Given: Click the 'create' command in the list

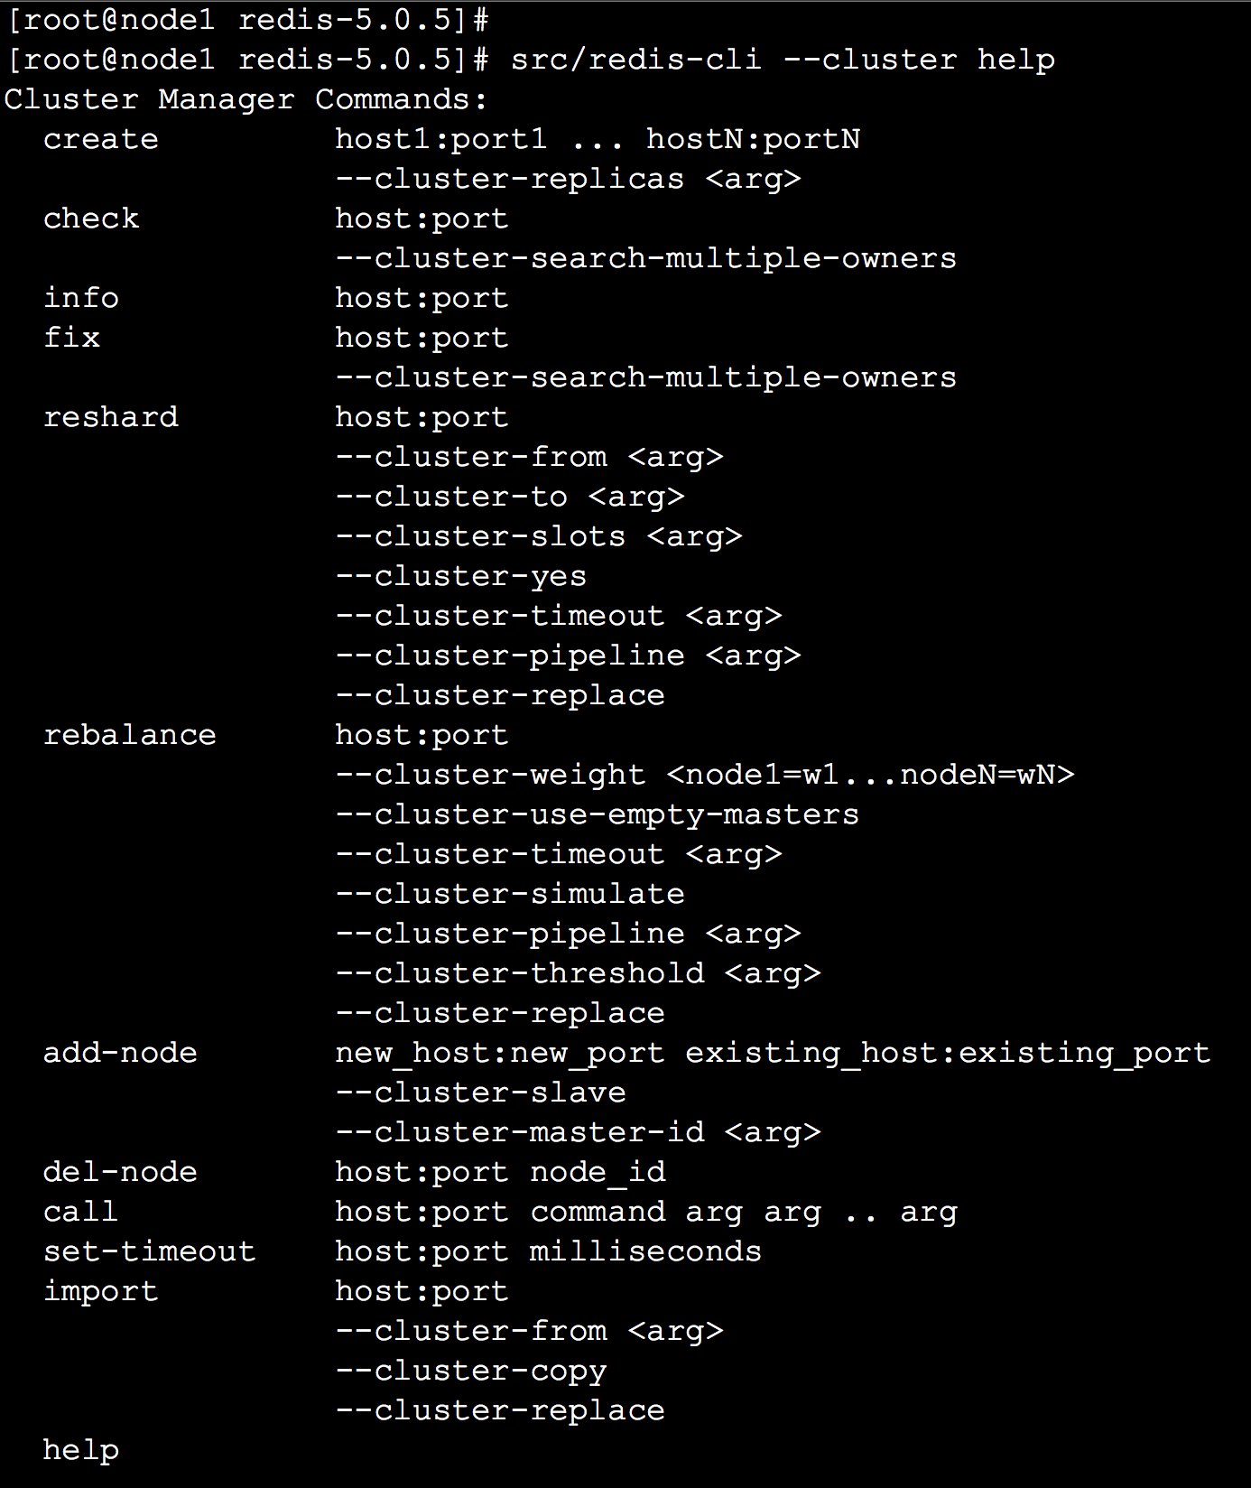Looking at the screenshot, I should click(100, 140).
